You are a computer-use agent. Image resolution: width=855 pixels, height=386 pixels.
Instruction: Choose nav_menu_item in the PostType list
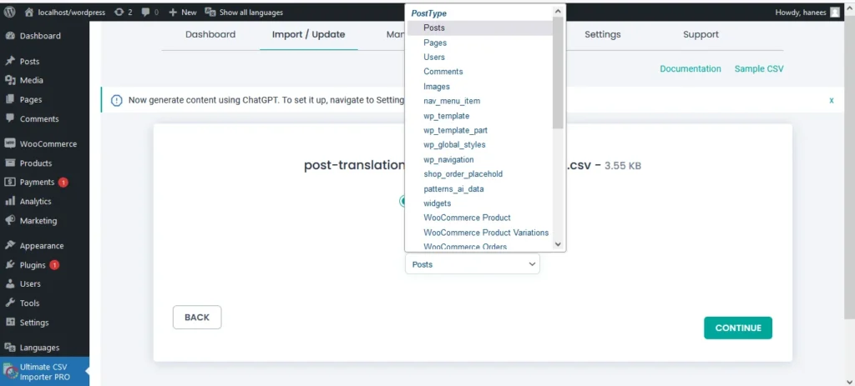tap(480, 101)
